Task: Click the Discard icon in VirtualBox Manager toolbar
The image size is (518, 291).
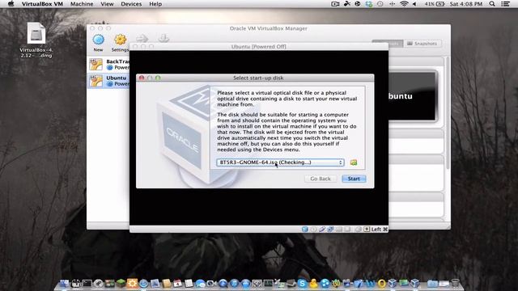Action: (163, 38)
